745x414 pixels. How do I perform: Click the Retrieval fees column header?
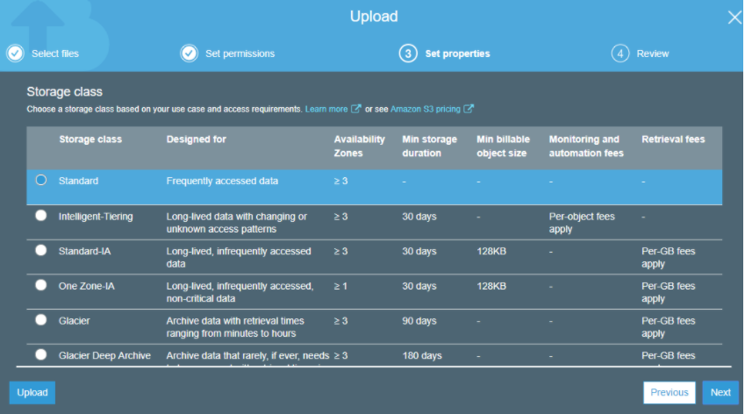[673, 139]
